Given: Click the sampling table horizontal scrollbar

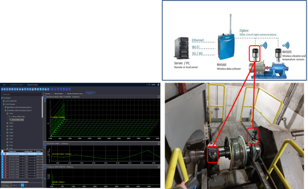Looking at the screenshot, I should pyautogui.click(x=14, y=182).
